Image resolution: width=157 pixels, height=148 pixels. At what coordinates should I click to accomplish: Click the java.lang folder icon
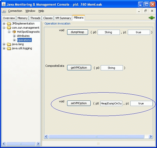pyautogui.click(x=9, y=44)
